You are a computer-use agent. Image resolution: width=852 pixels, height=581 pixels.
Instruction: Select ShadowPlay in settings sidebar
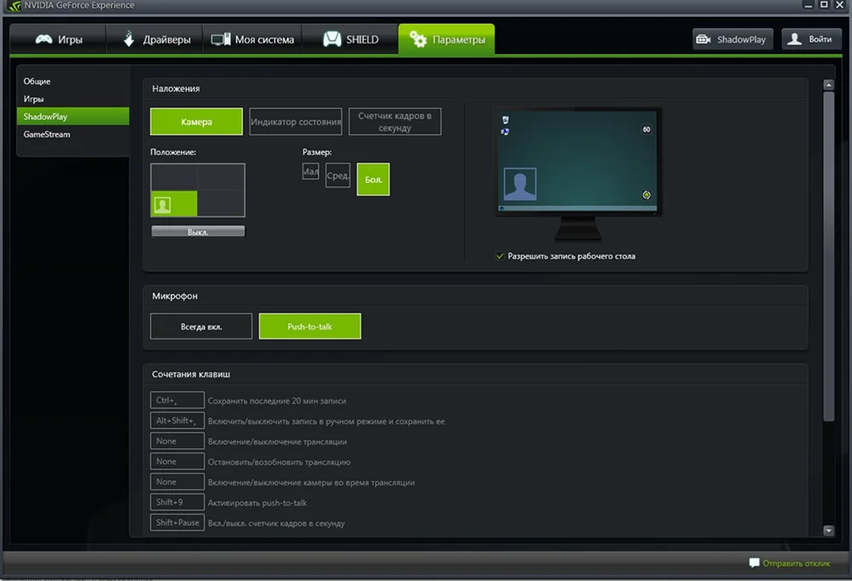[x=72, y=117]
